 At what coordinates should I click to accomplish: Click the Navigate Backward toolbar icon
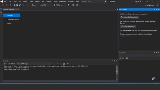3,5
